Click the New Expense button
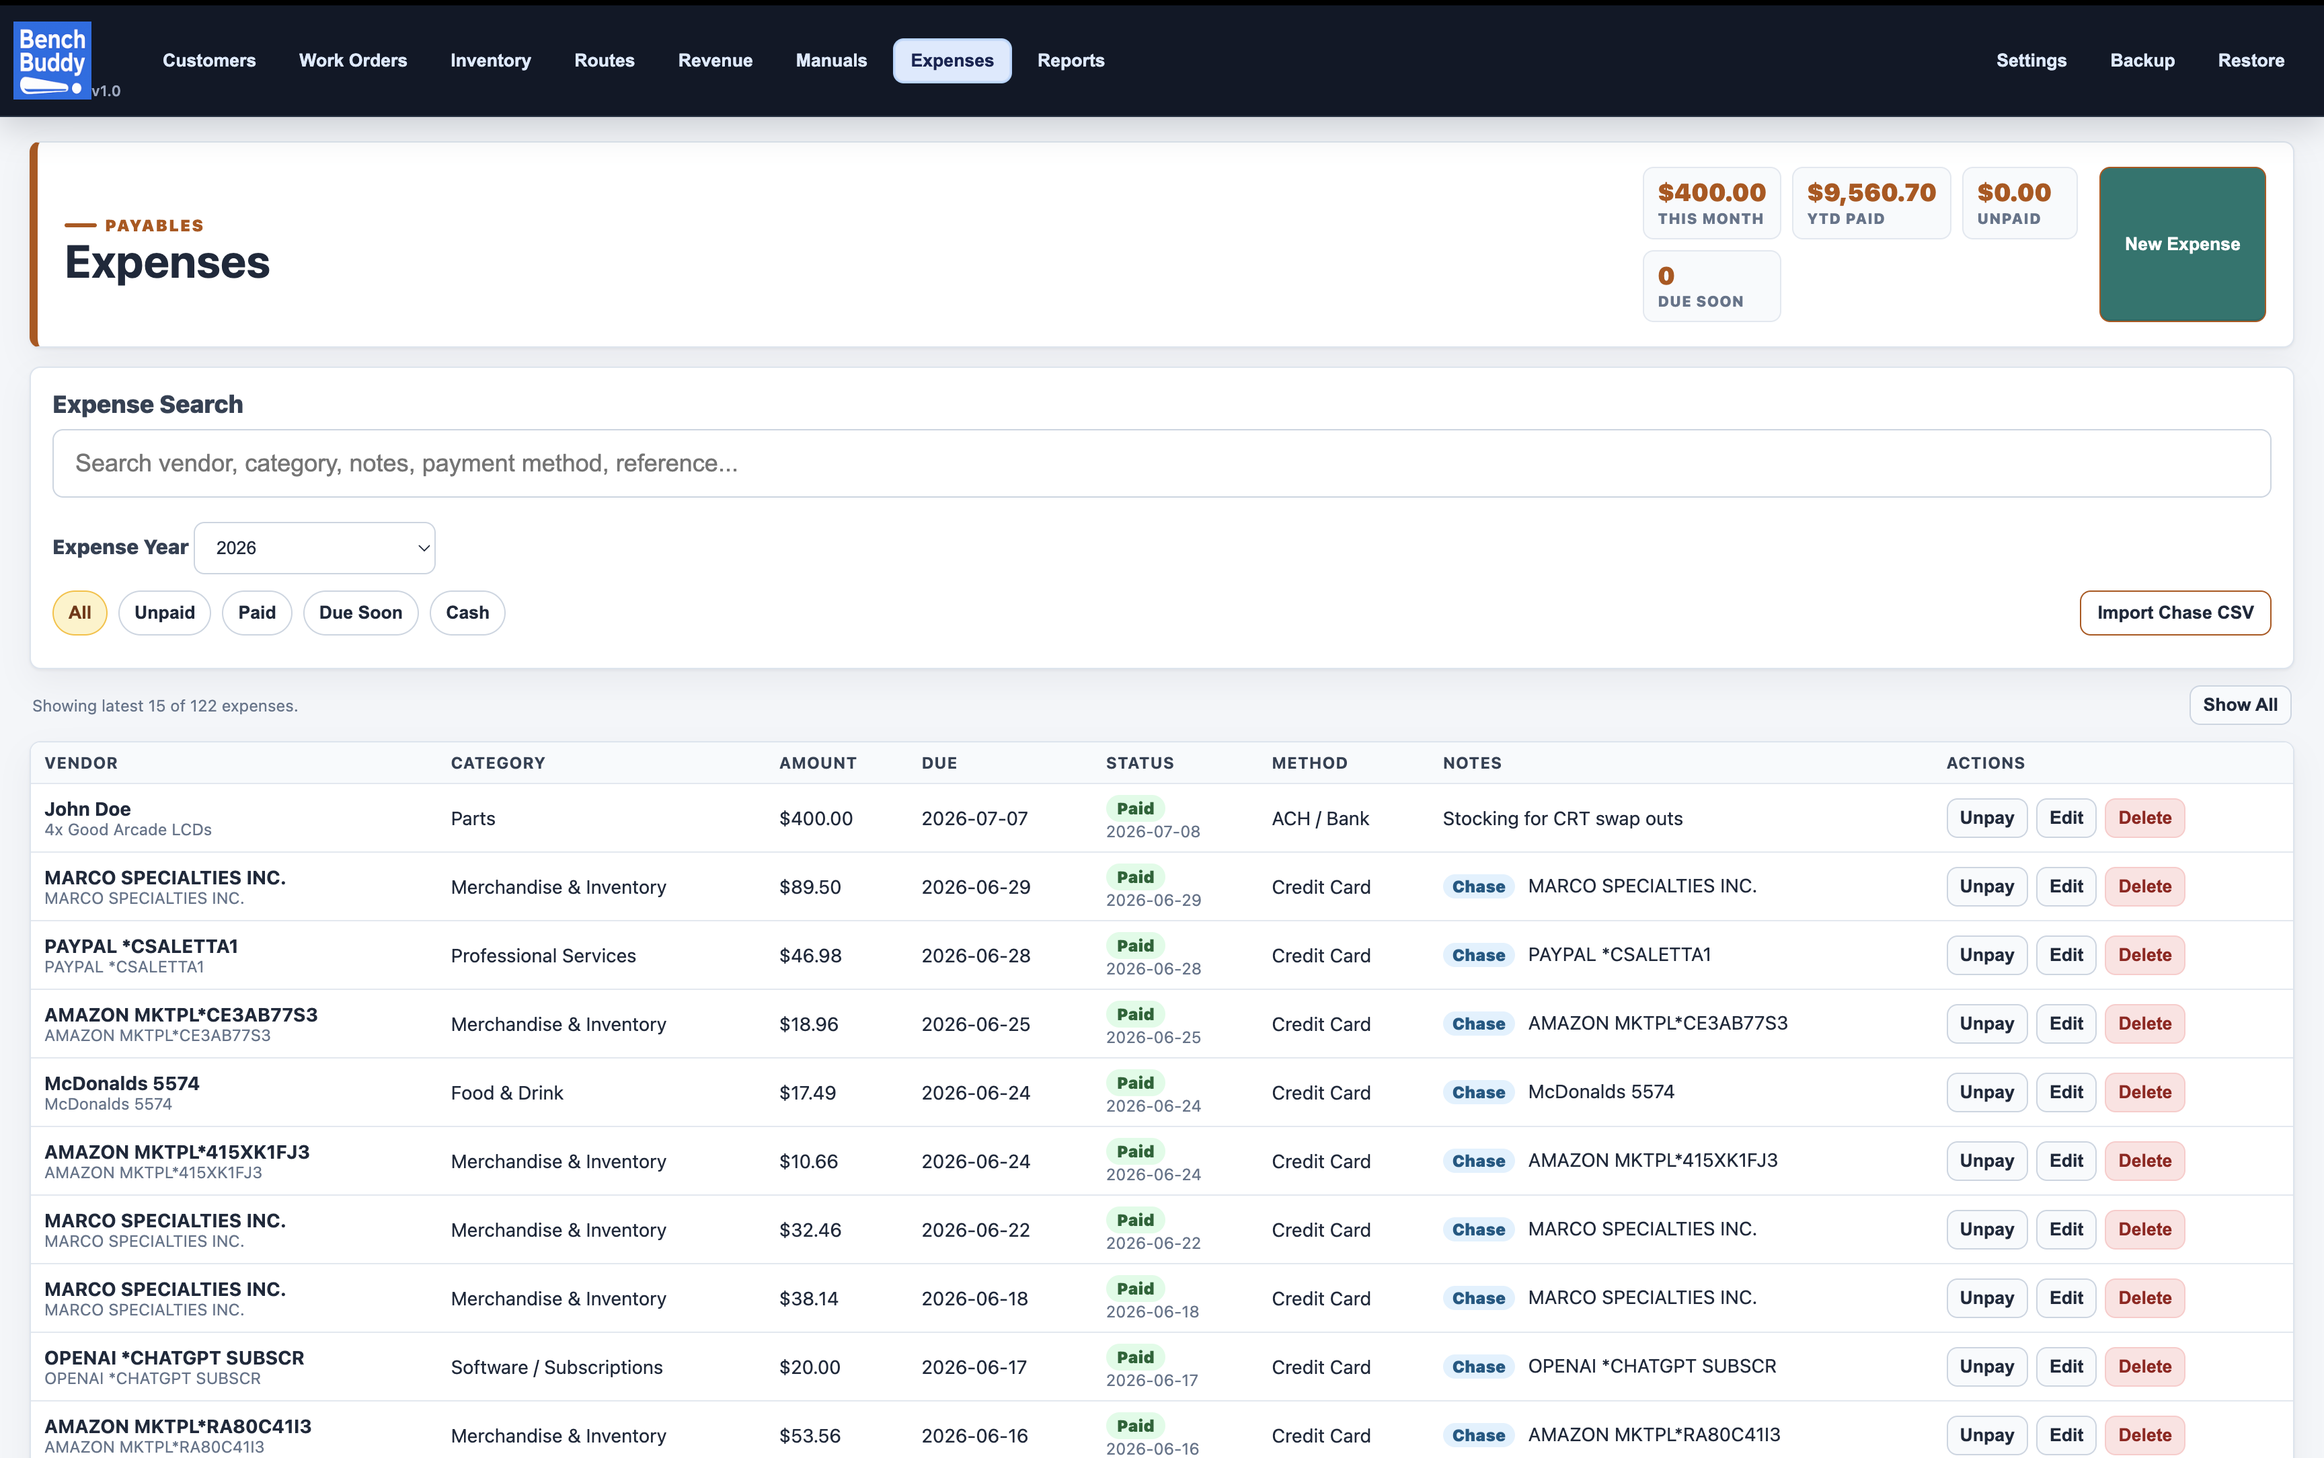The width and height of the screenshot is (2324, 1458). [x=2182, y=244]
